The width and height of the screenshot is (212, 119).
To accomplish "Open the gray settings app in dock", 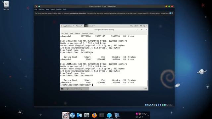I will pos(87,115).
